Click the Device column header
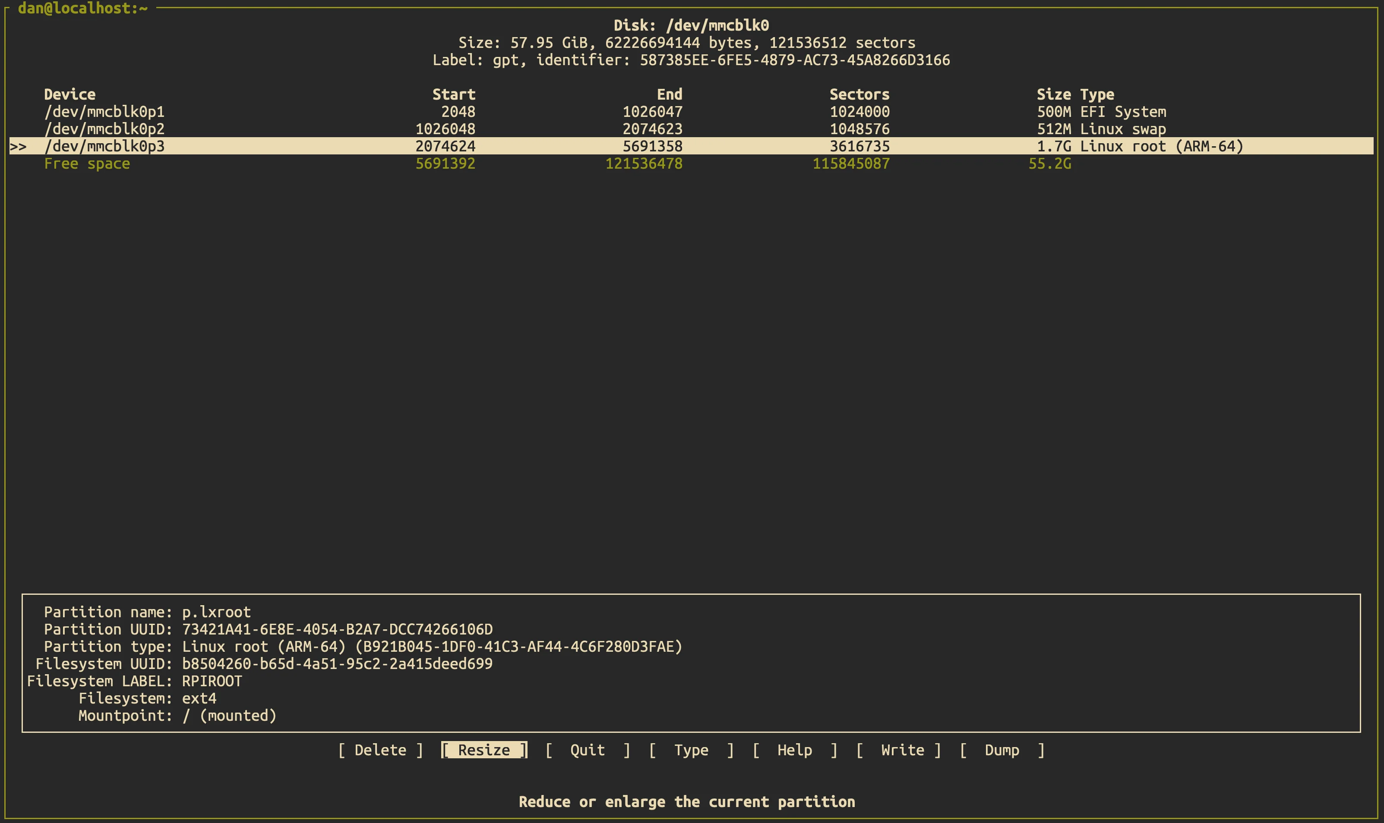 click(70, 94)
